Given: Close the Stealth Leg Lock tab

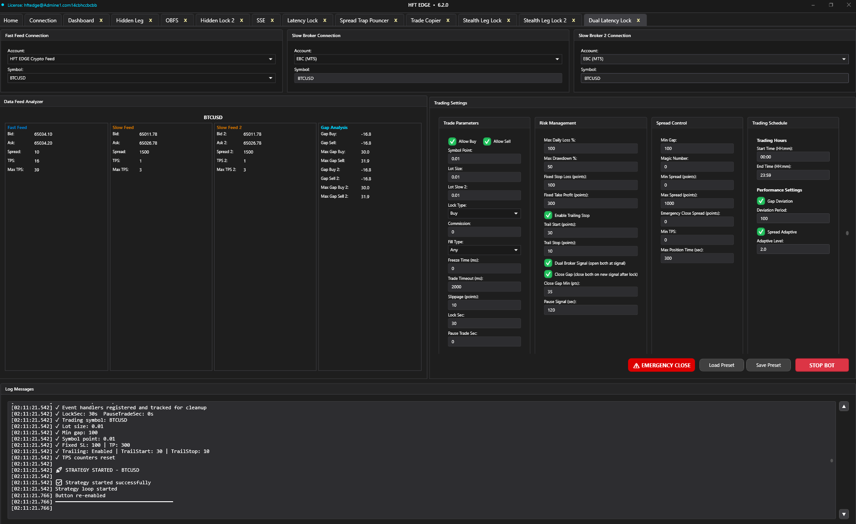Looking at the screenshot, I should [x=509, y=21].
